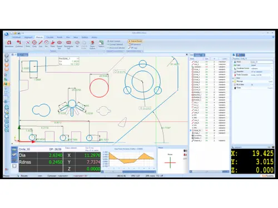The image size is (278, 208).
Task: Select the Line measurement tool
Action: [41, 43]
